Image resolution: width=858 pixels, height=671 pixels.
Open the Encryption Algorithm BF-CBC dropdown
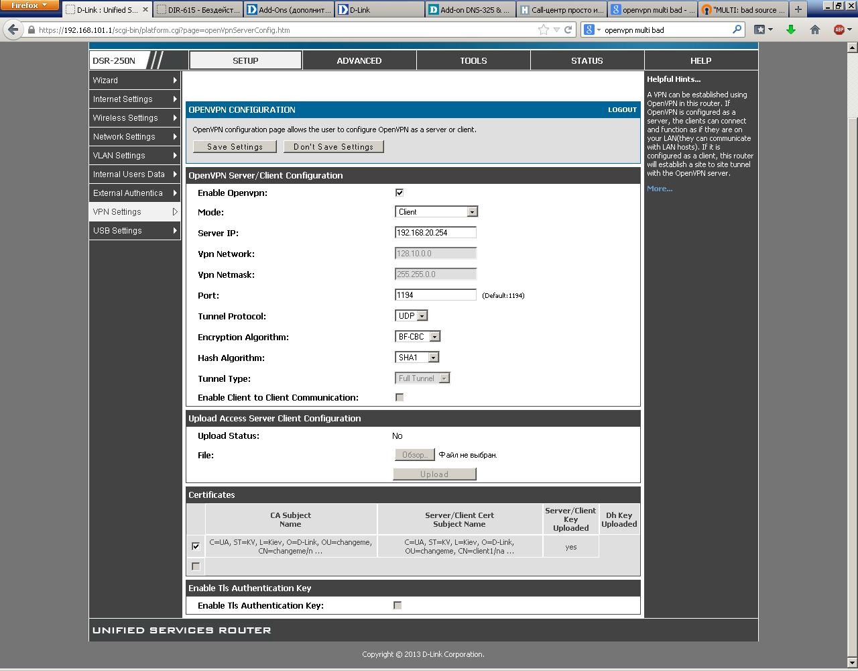(418, 337)
